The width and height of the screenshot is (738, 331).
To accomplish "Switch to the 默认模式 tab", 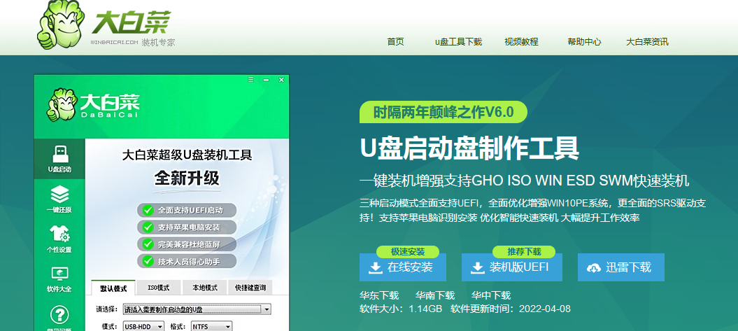I will [x=113, y=288].
